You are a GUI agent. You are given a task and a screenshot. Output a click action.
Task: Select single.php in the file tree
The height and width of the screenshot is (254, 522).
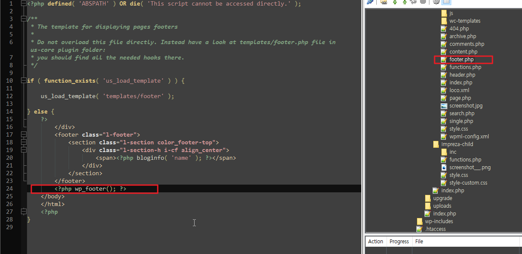462,121
